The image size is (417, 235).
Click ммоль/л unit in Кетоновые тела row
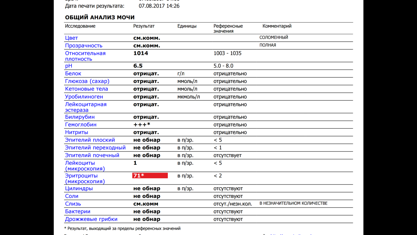[187, 89]
